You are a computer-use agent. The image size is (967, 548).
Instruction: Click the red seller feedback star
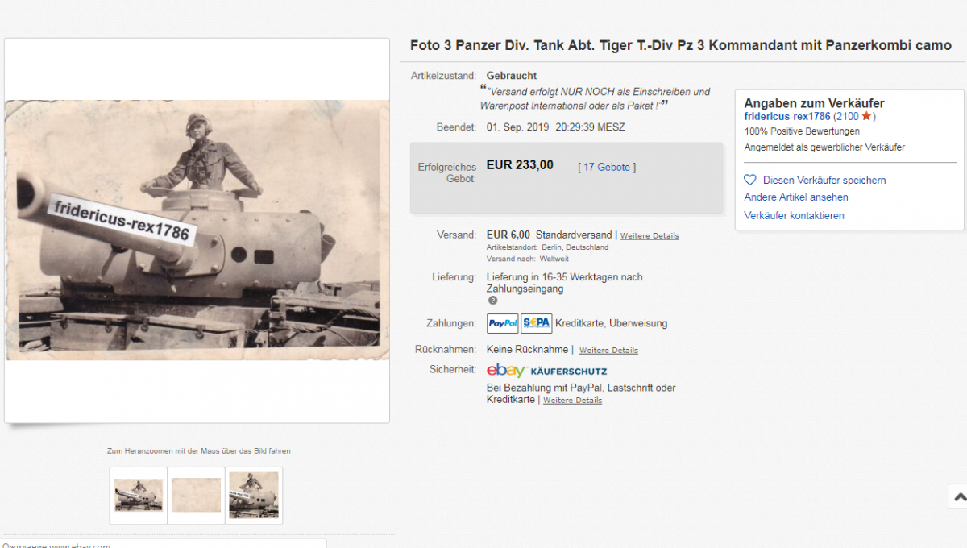coord(866,117)
